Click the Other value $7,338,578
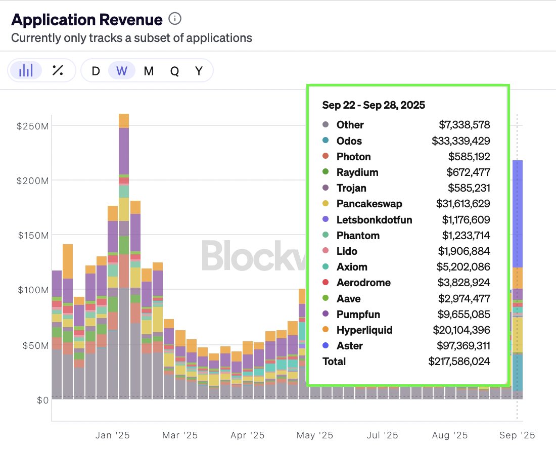The width and height of the screenshot is (556, 451). [465, 125]
